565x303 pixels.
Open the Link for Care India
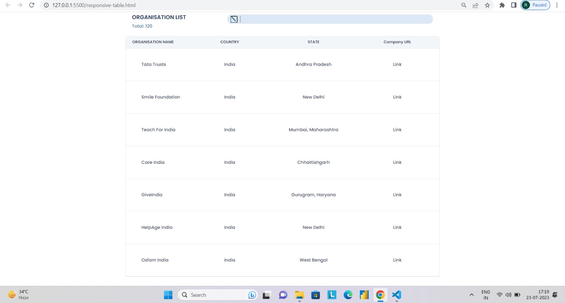point(397,162)
